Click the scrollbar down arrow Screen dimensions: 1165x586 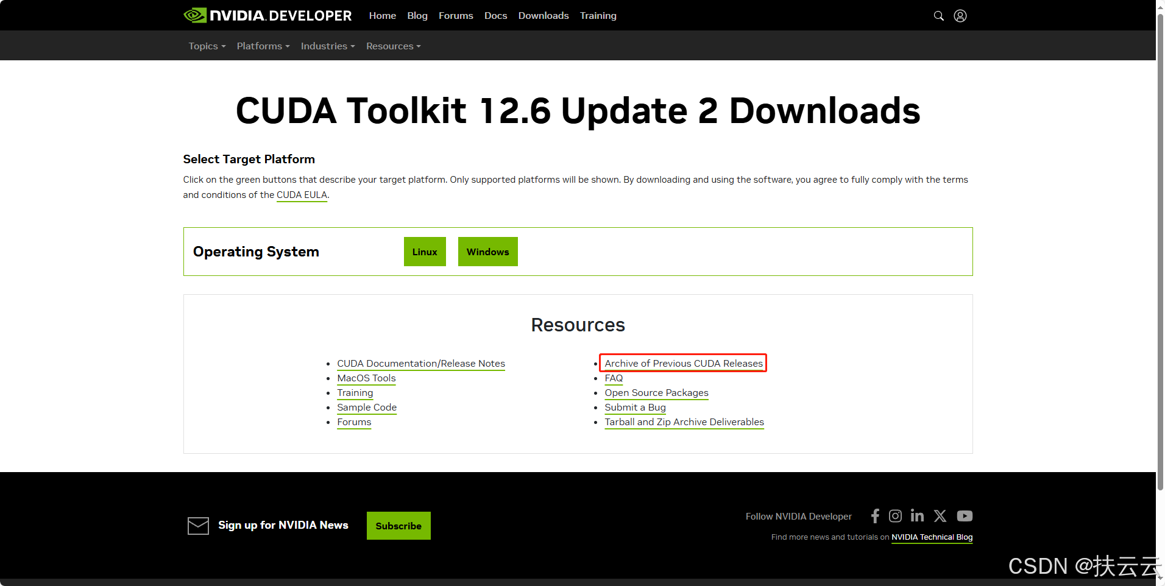pos(1160,577)
